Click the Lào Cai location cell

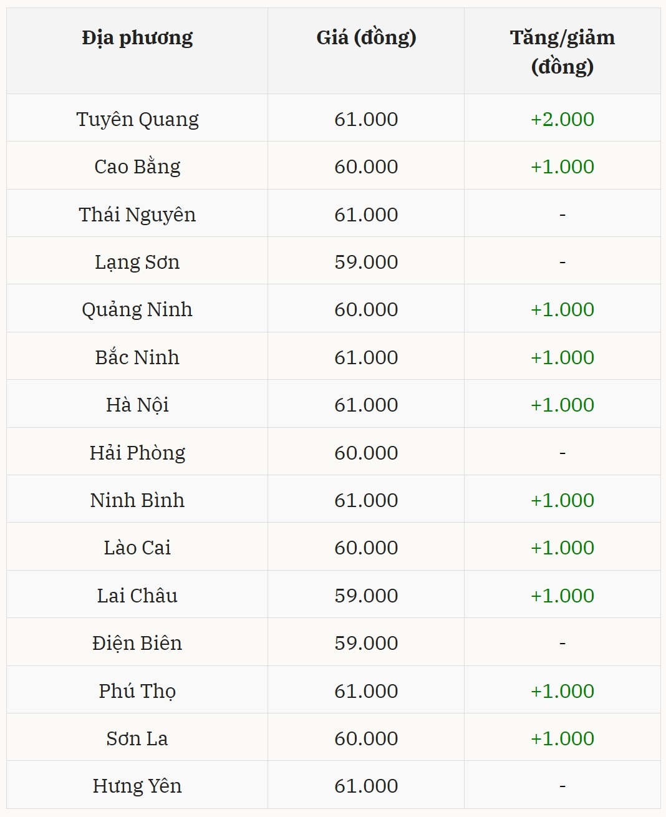coord(137,548)
